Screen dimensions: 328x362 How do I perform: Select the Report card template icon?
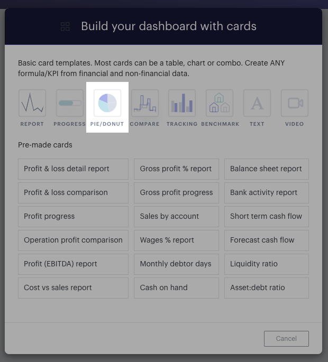pos(32,103)
